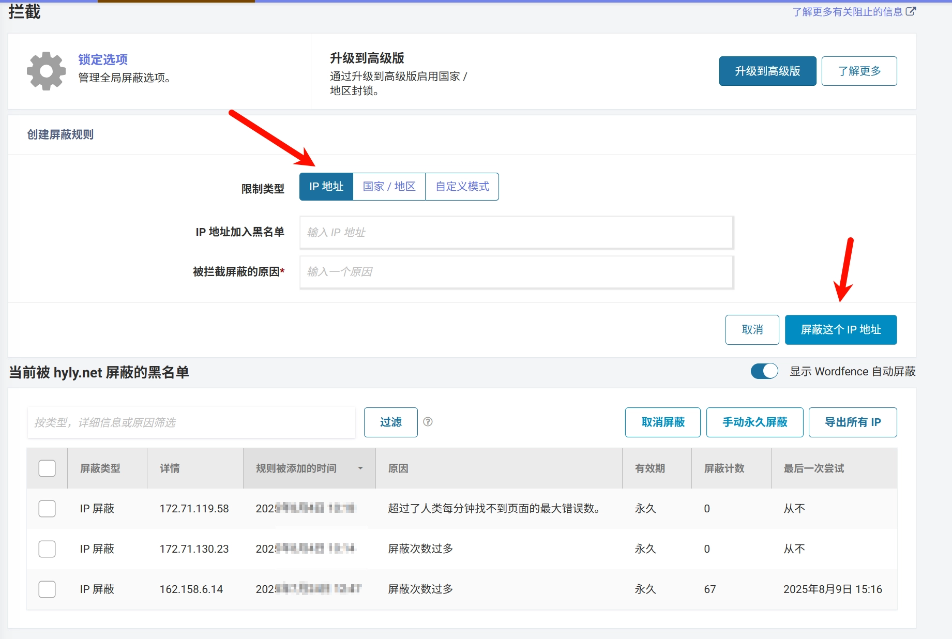The width and height of the screenshot is (952, 639).
Task: Click 了解更多 button
Action: (859, 71)
